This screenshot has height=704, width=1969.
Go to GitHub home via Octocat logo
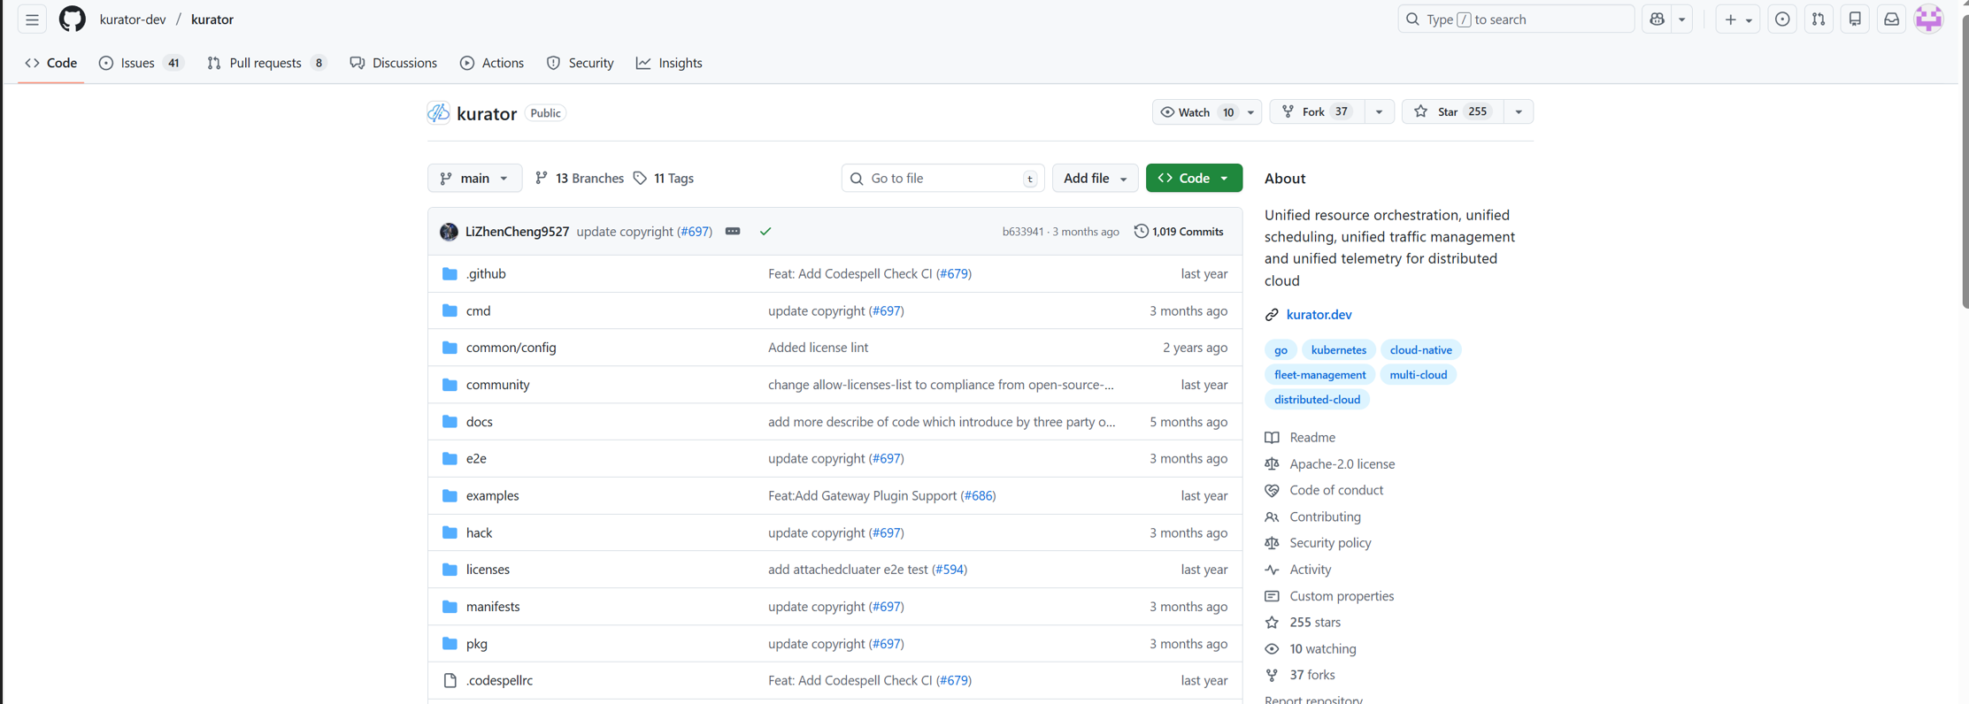tap(73, 19)
